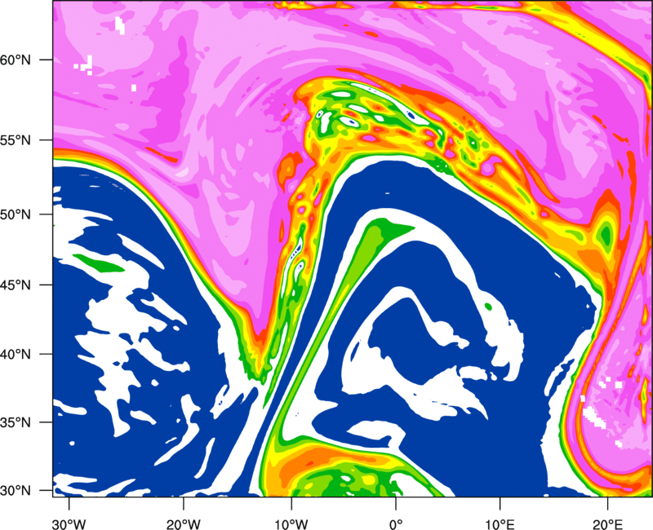Click the 20°E longitude label
Screen dimensions: 653x530
607,523
